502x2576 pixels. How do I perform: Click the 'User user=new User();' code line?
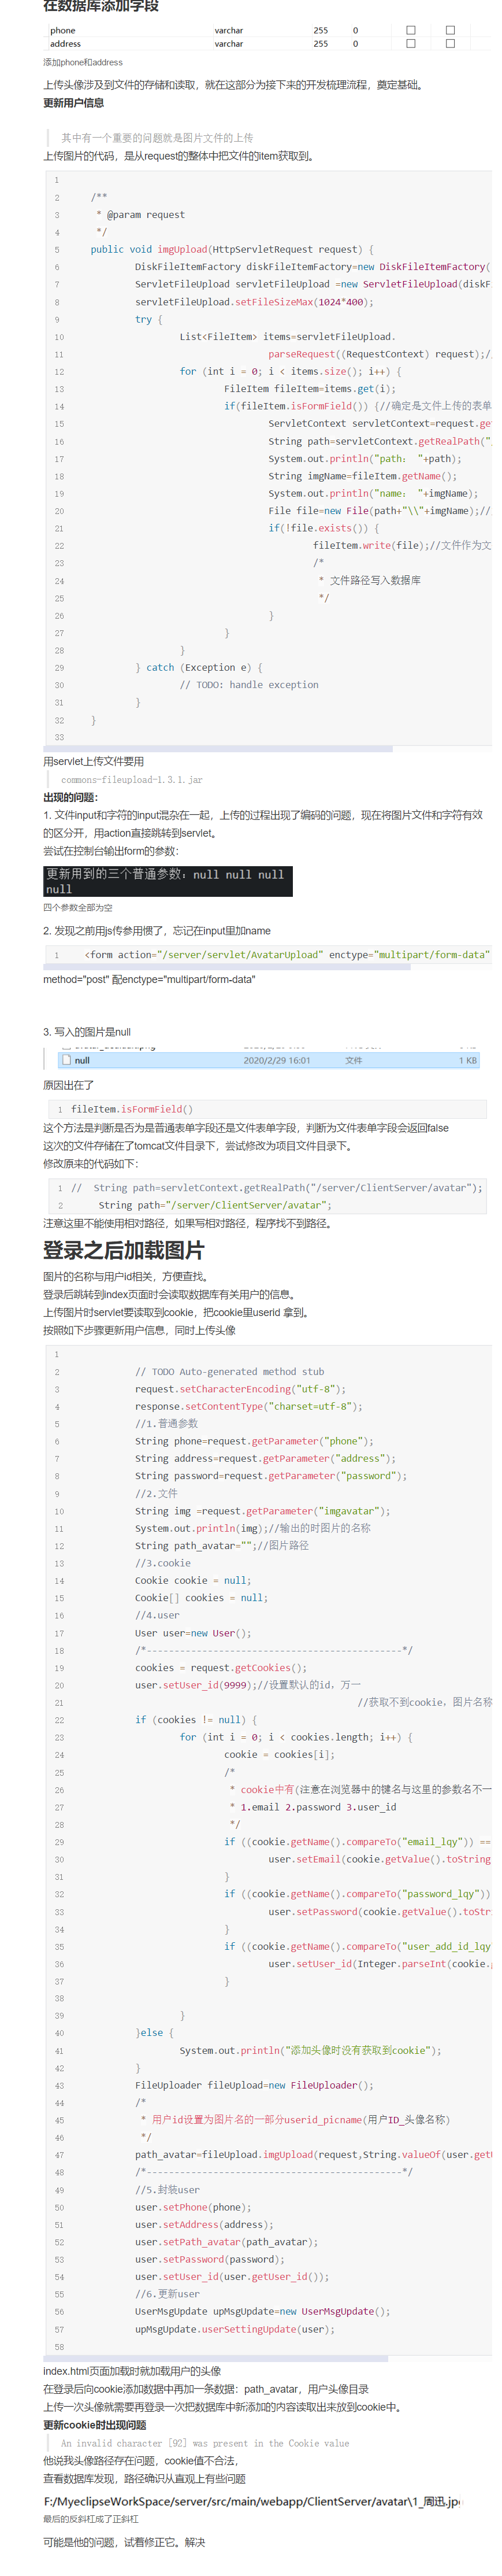coord(193,1633)
